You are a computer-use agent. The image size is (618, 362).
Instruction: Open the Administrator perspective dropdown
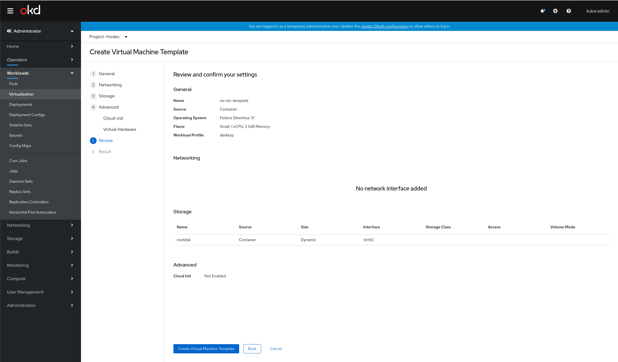(x=72, y=31)
